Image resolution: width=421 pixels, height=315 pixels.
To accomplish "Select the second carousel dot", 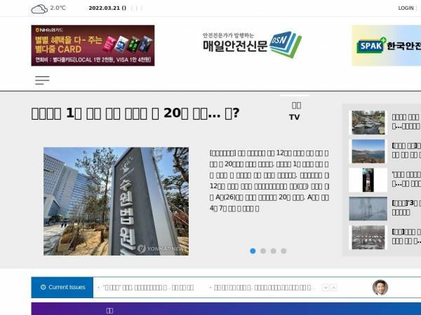I will point(263,251).
